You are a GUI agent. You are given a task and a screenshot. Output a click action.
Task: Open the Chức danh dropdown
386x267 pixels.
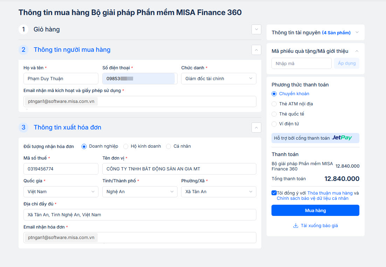[x=219, y=79]
